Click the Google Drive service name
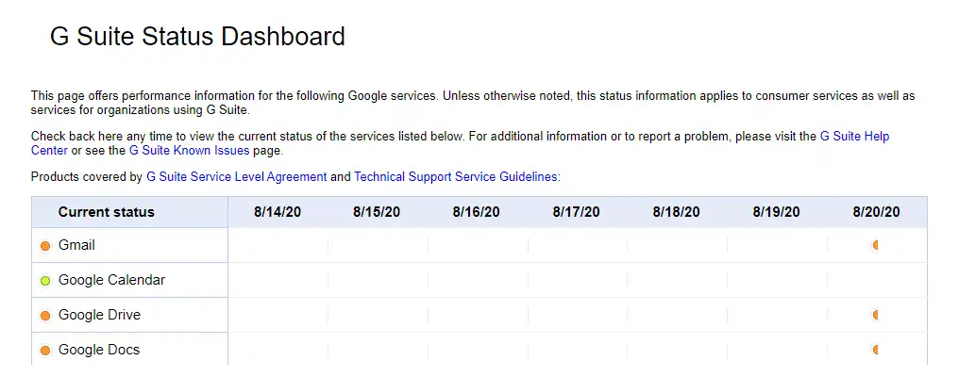 pyautogui.click(x=99, y=315)
